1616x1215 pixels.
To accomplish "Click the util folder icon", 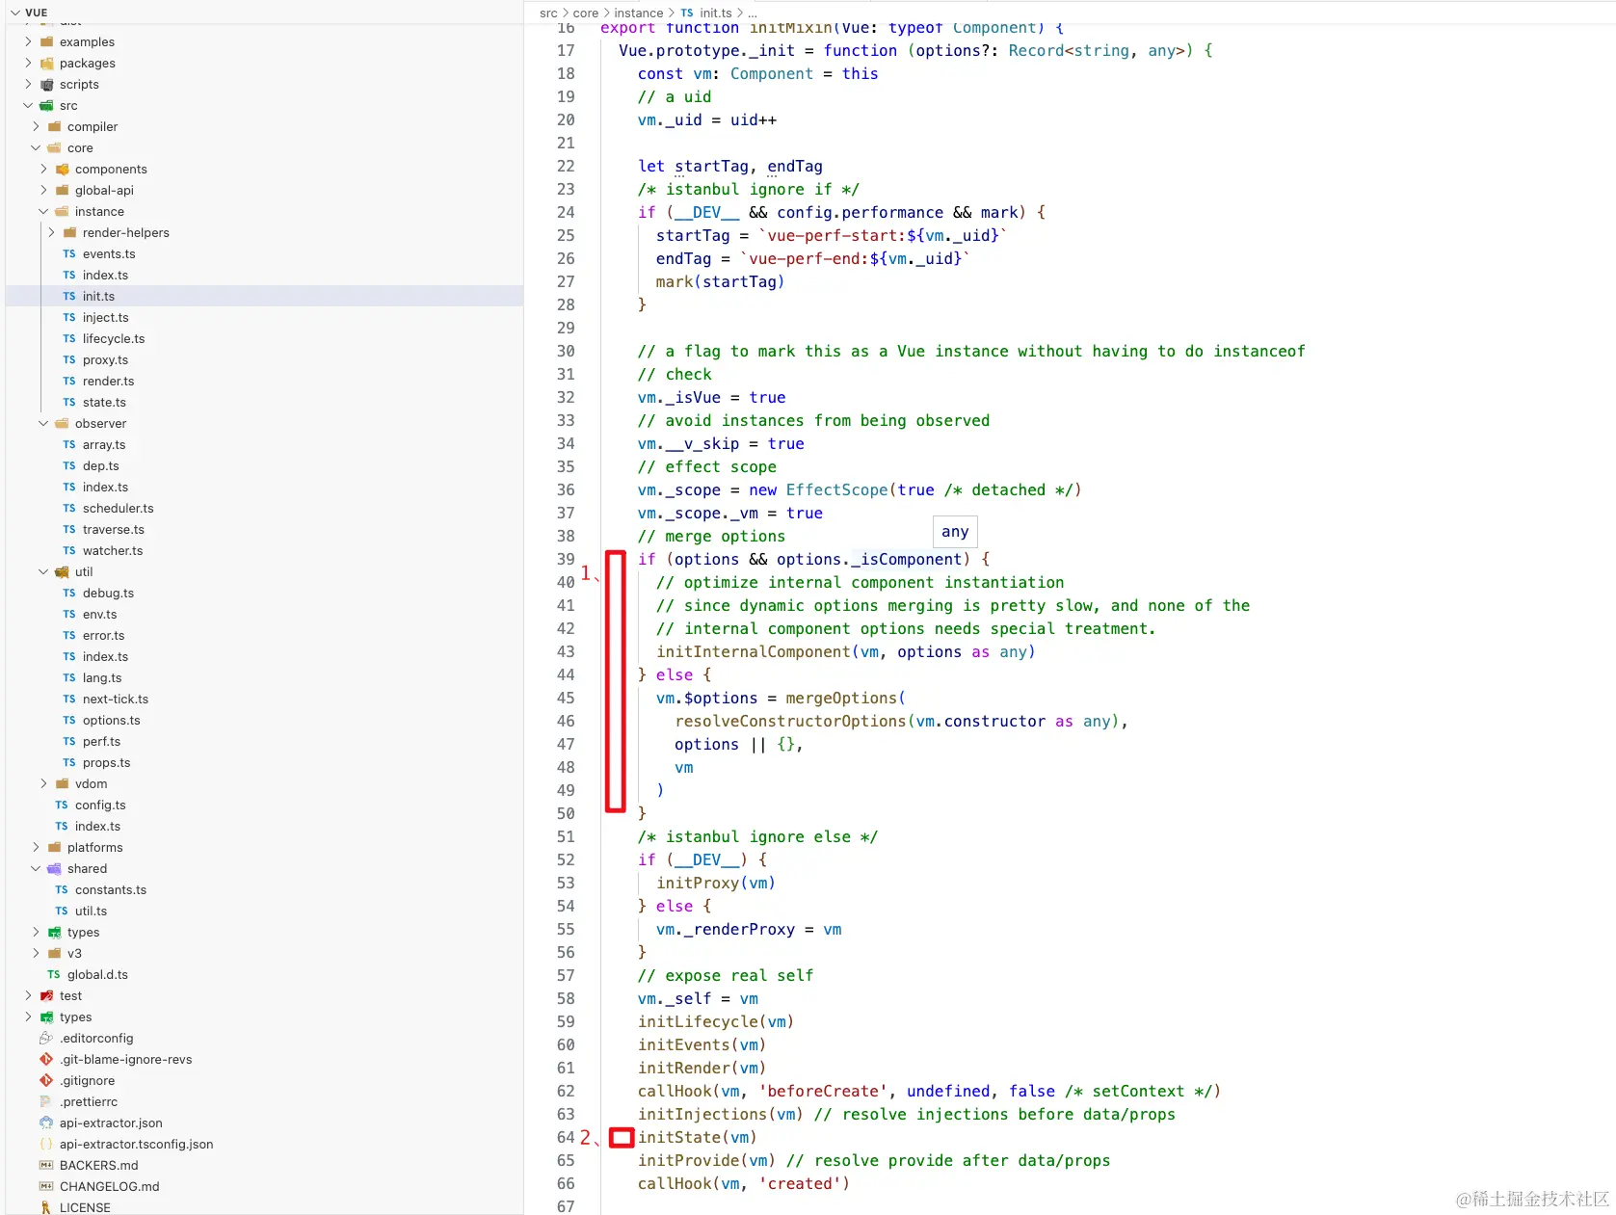I will click(62, 571).
